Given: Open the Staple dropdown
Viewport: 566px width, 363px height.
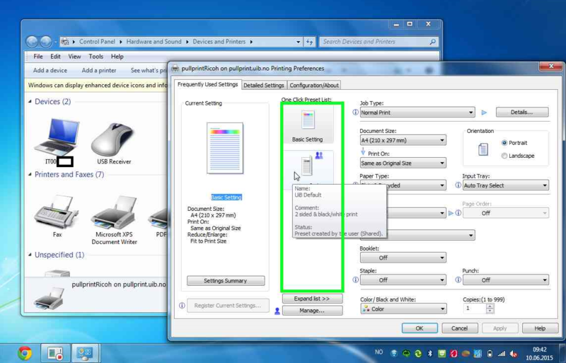Looking at the screenshot, I should [x=403, y=280].
